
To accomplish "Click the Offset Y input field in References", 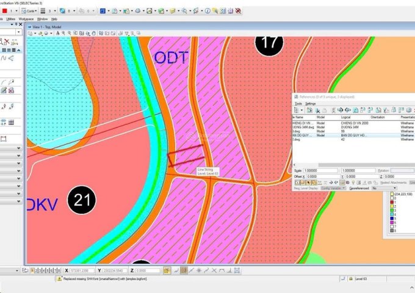I will pyautogui.click(x=362, y=176).
